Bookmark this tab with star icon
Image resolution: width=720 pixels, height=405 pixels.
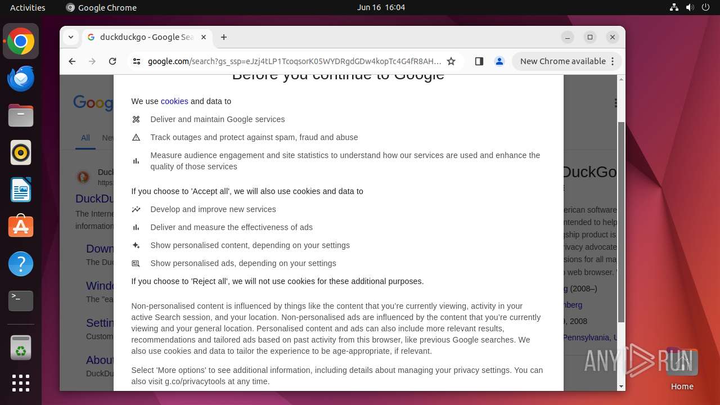coord(451,61)
